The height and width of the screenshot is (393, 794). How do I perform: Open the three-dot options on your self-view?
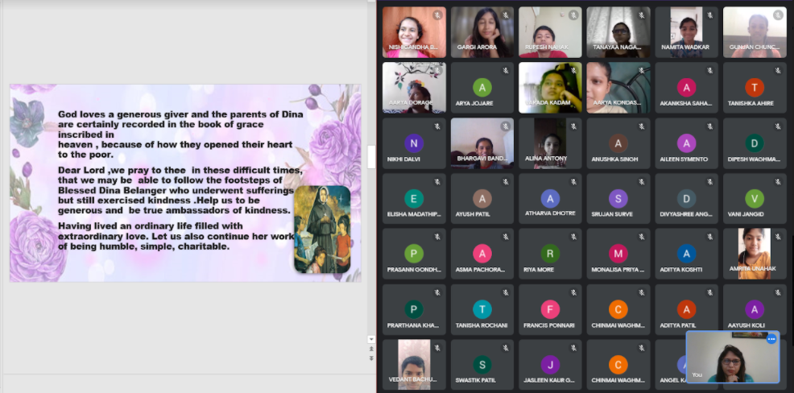(771, 339)
